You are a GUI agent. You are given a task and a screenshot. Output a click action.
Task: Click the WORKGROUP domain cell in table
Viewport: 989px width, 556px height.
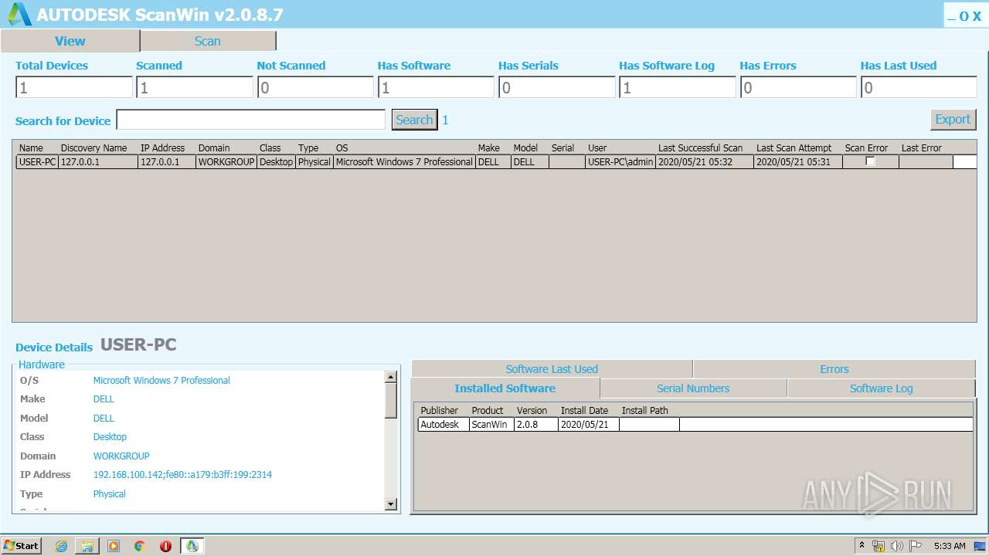coord(226,162)
